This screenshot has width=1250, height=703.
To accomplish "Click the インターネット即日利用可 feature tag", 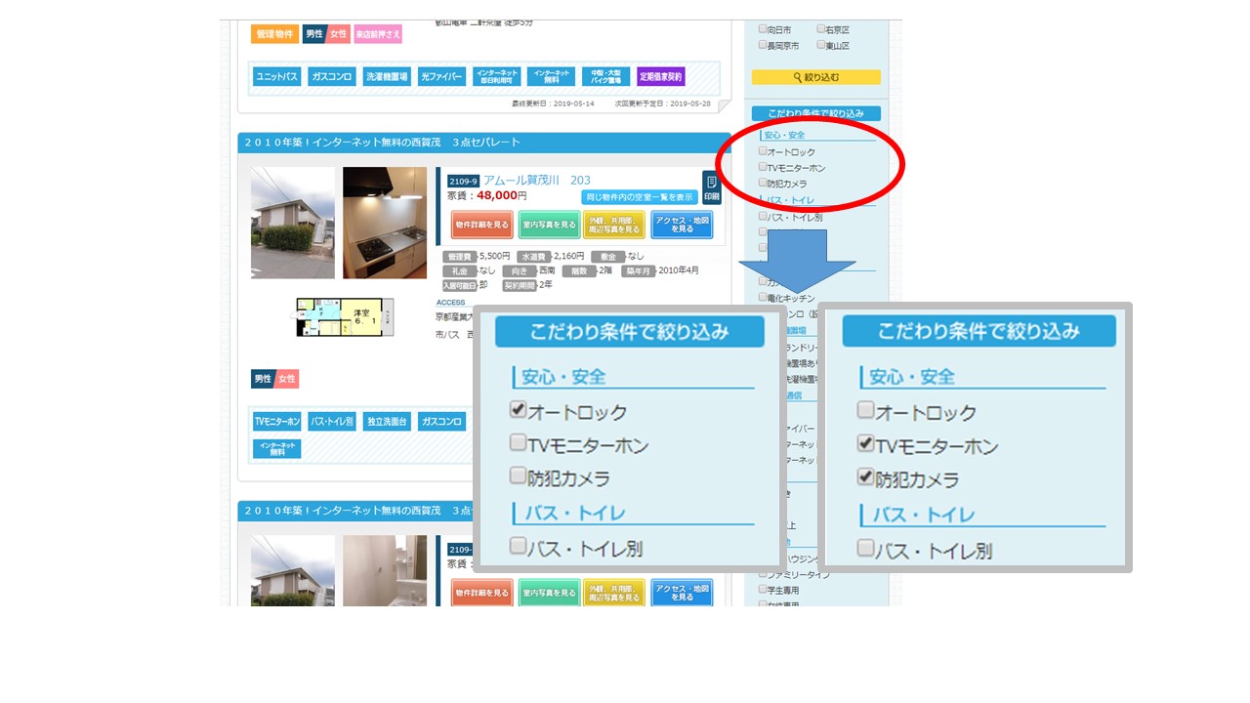I will [x=497, y=76].
